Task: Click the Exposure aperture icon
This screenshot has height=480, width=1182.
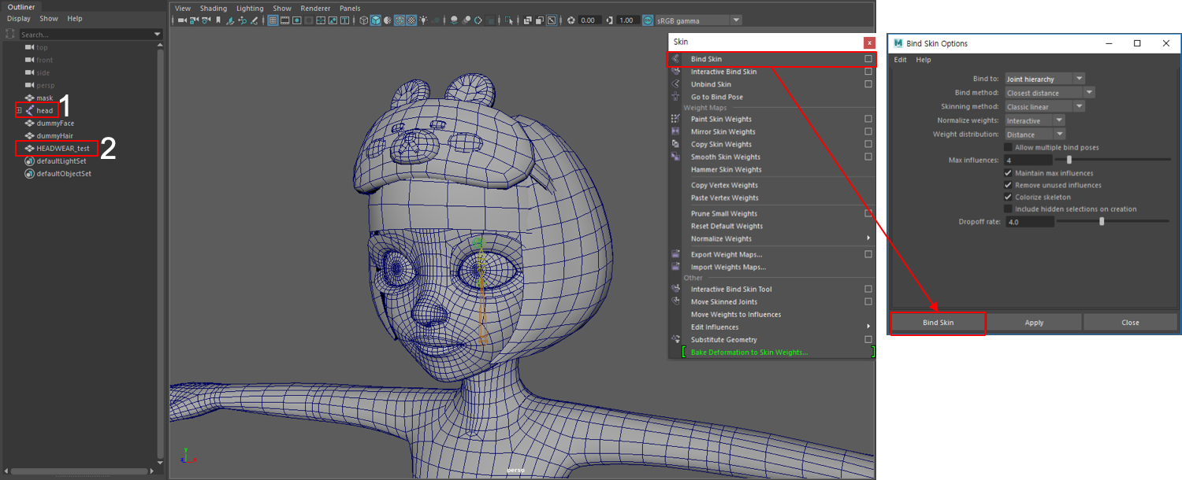Action: click(571, 20)
